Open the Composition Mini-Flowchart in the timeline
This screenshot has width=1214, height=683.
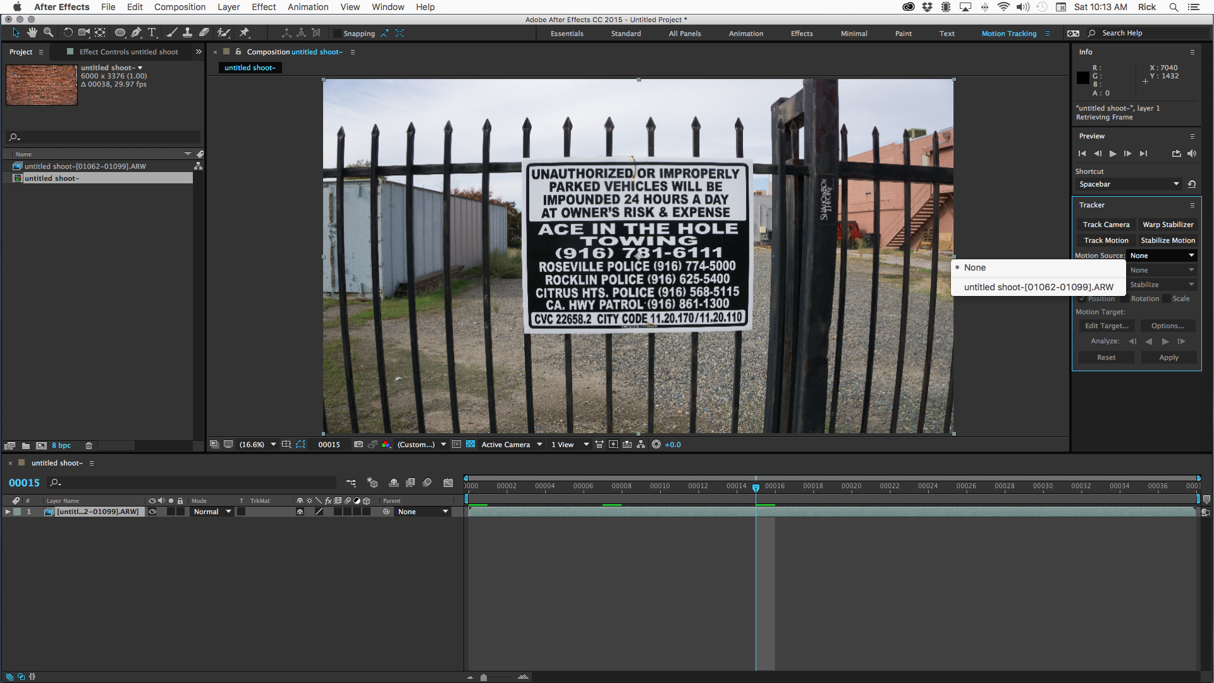click(351, 483)
